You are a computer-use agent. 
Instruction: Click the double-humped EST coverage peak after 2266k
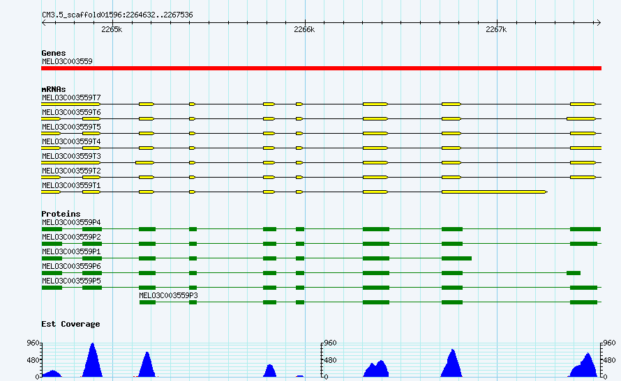click(376, 368)
